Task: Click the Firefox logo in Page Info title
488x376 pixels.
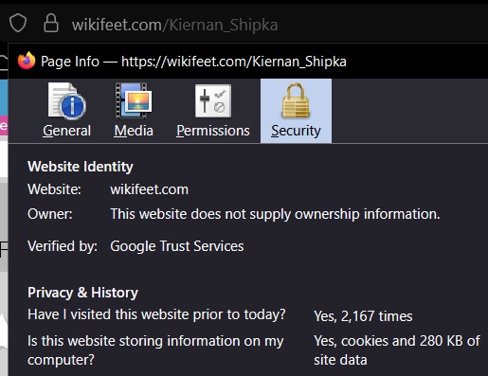Action: 27,61
